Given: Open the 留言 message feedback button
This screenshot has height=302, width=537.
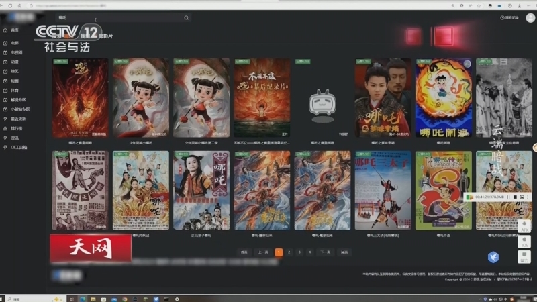Looking at the screenshot, I should [524, 257].
